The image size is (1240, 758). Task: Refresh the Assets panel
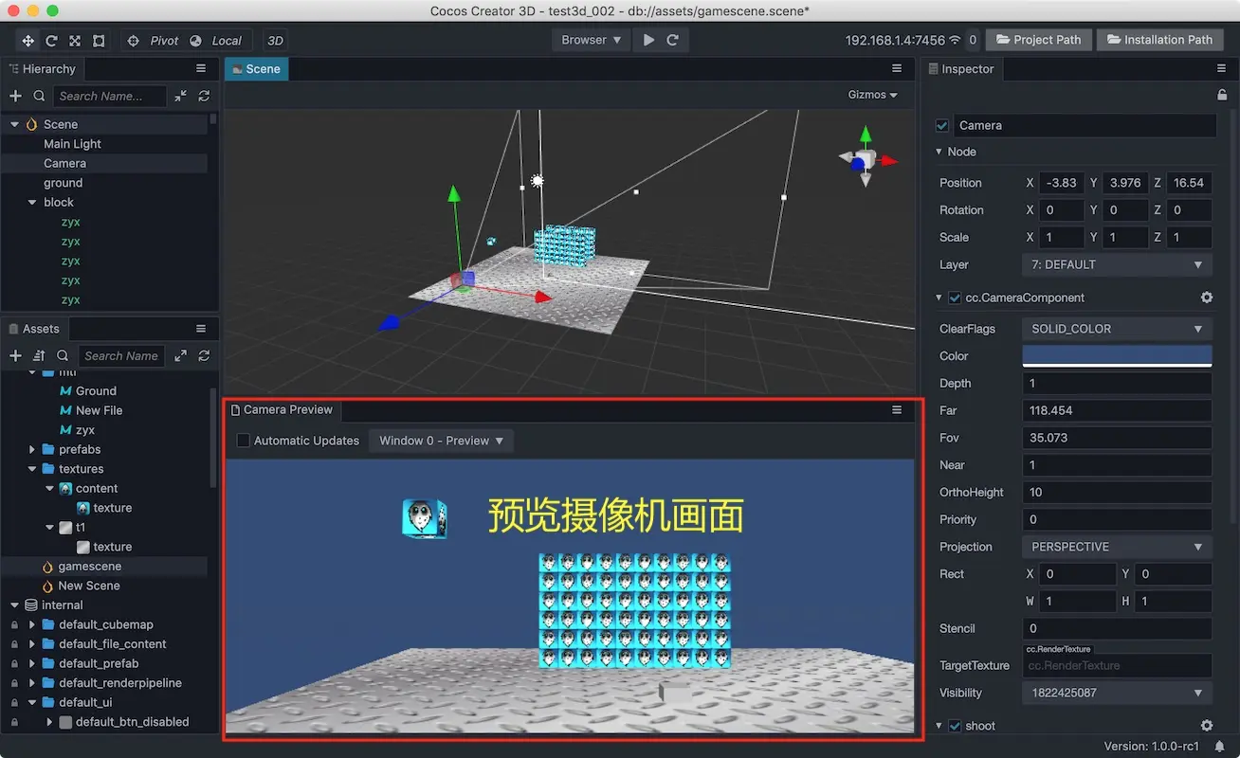point(204,355)
